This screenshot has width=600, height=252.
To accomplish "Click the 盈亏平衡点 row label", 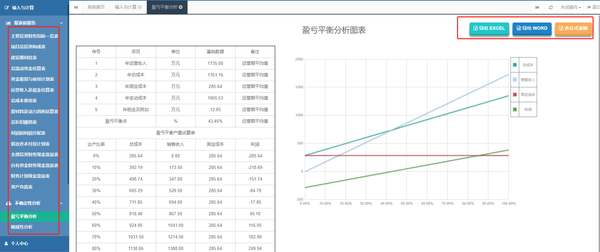I will click(x=116, y=121).
